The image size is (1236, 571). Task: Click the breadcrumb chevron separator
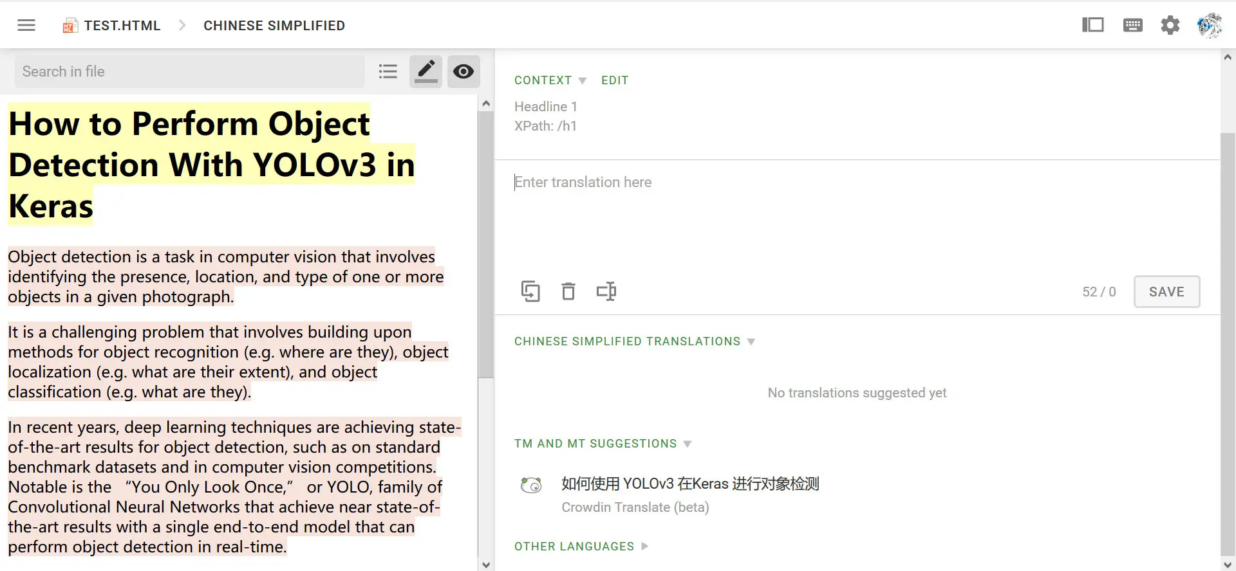182,25
